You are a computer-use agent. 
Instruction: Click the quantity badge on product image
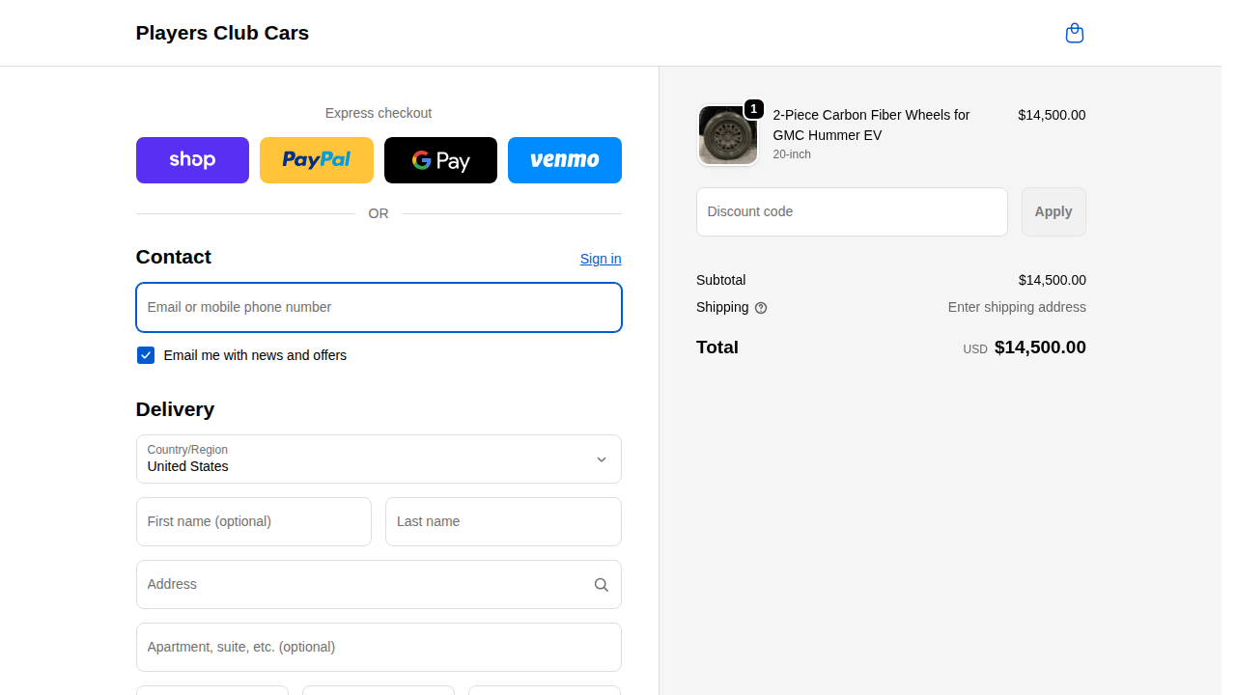click(x=754, y=109)
